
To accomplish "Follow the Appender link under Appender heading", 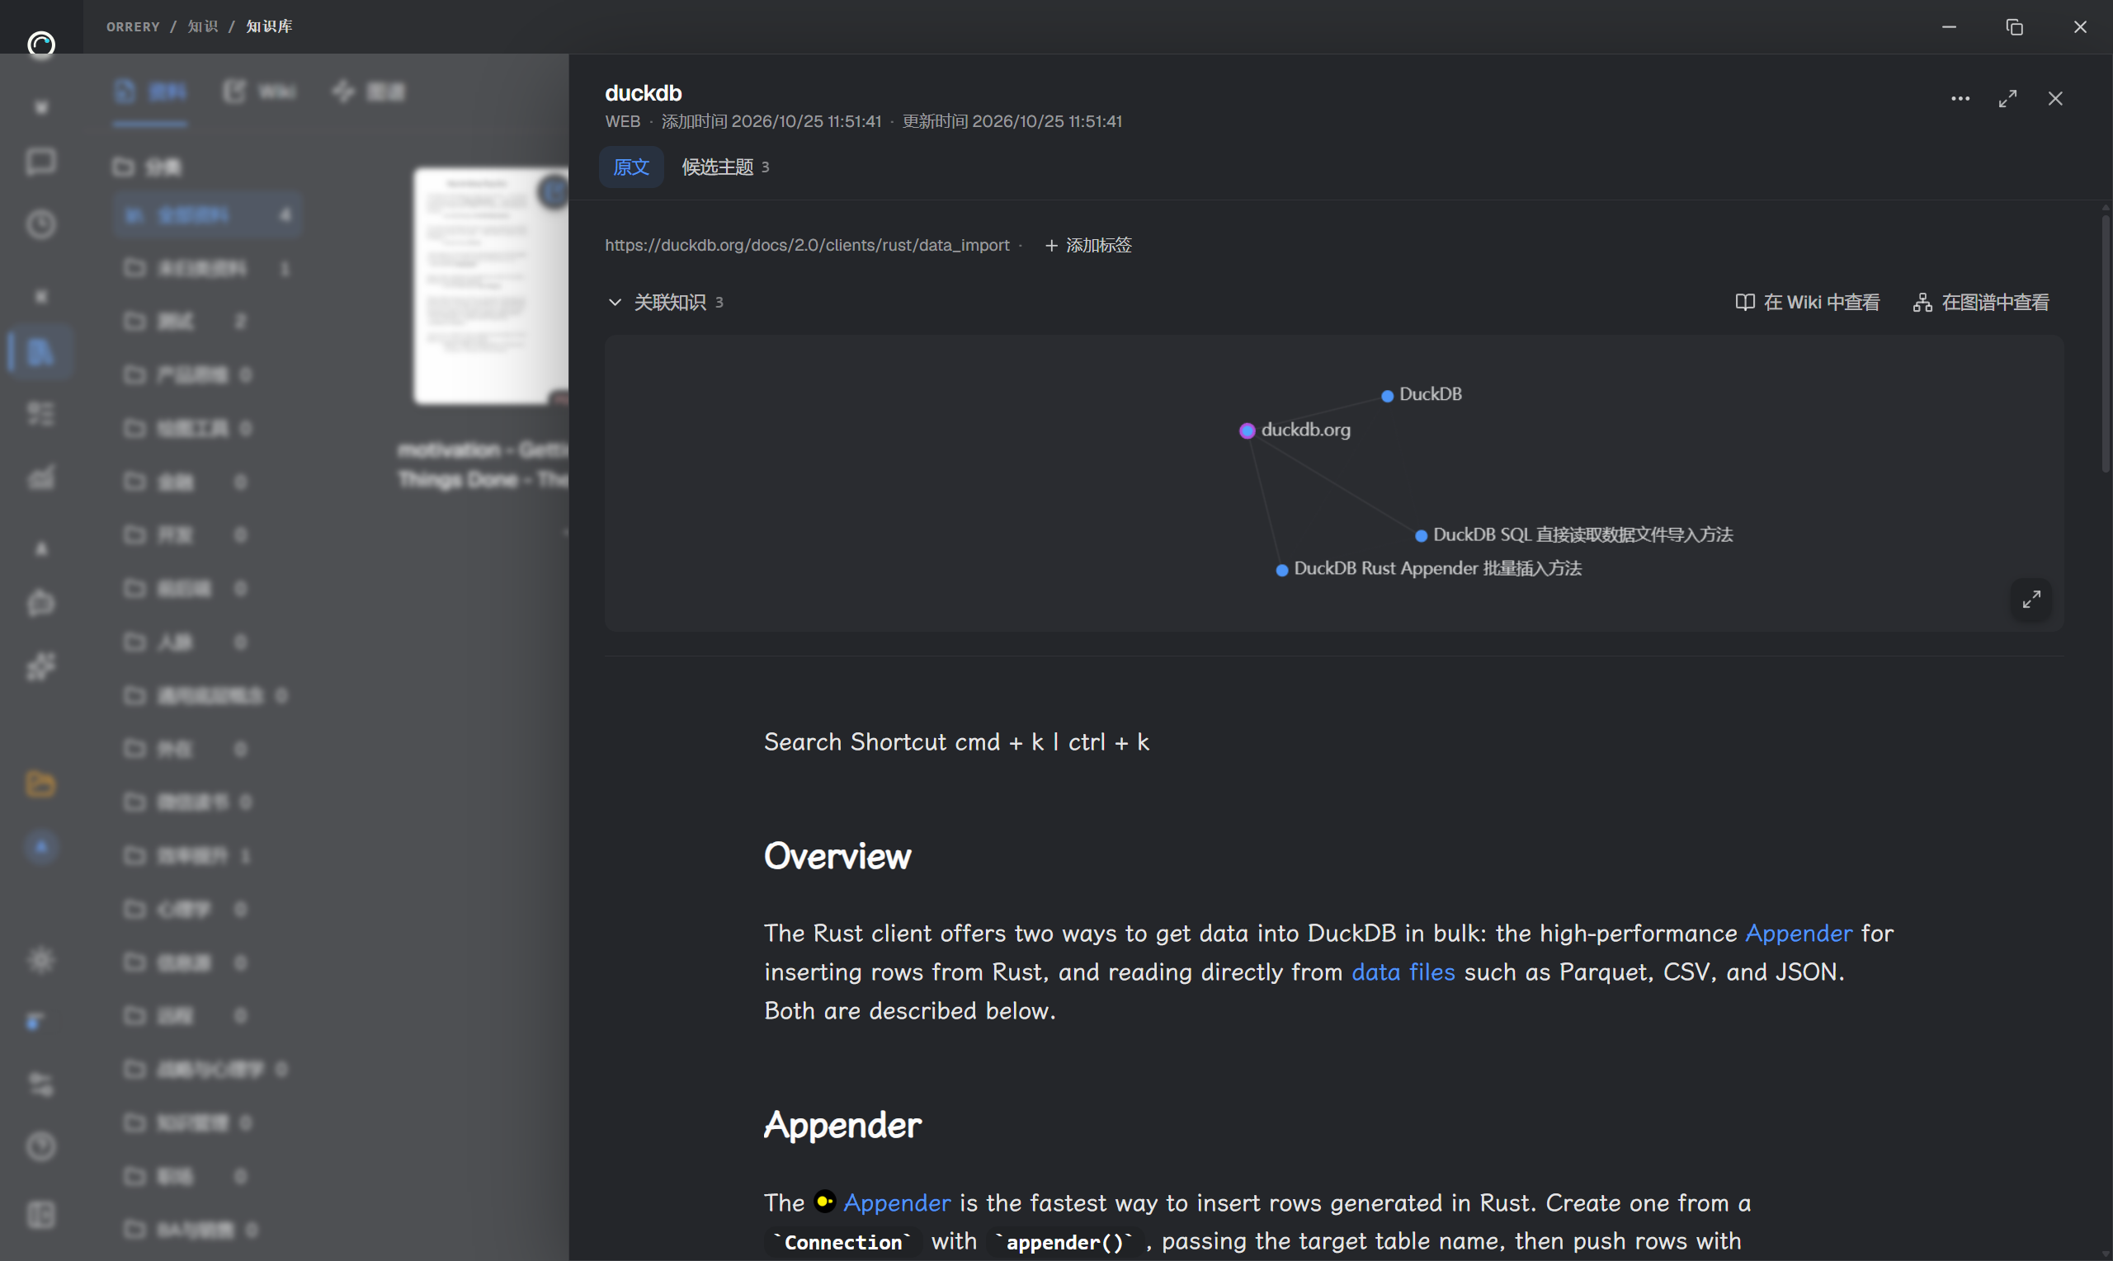I will 897,1202.
